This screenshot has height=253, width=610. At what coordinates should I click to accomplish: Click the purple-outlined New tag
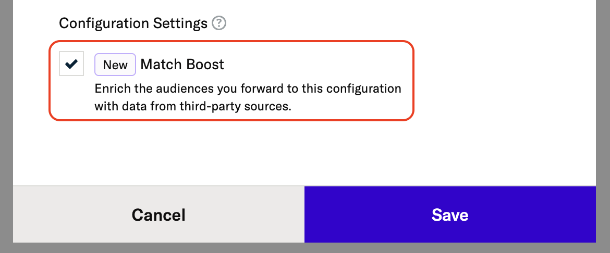coord(115,65)
